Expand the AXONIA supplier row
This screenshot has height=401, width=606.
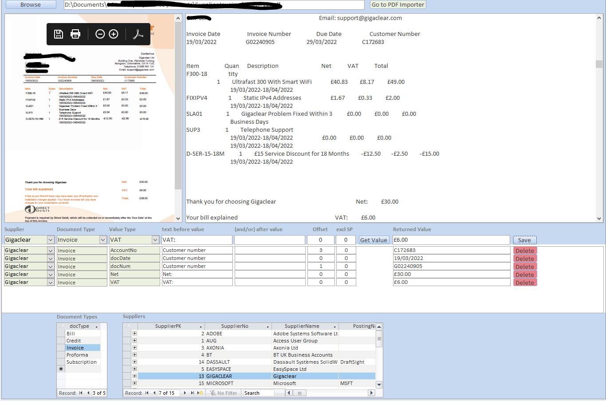point(134,348)
